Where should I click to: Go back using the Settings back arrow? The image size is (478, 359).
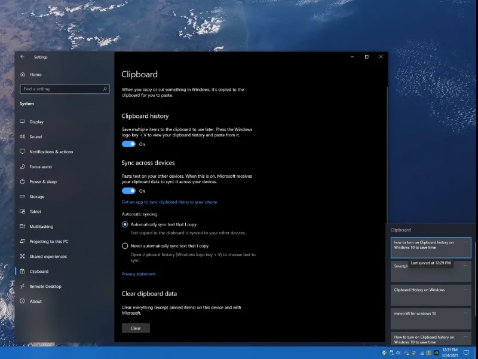[22, 57]
